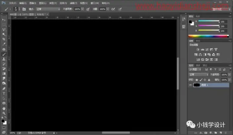233x135 pixels.
Task: Open layer blend mode dropdown
Action: 199,74
